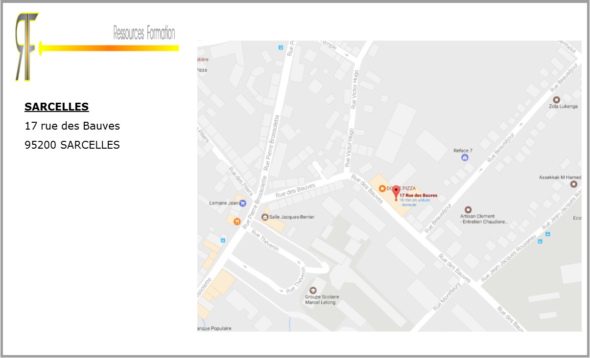The height and width of the screenshot is (358, 590).
Task: Click the red '17 Rue des Bauves' map label
Action: point(419,196)
